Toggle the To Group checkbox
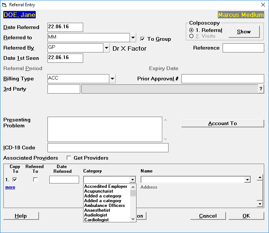This screenshot has height=233, width=269. pos(142,39)
